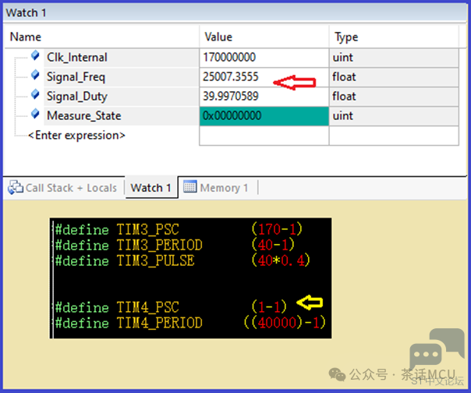Click the empty value cell of expression row
Screen dimensions: 471x393
[x=264, y=136]
